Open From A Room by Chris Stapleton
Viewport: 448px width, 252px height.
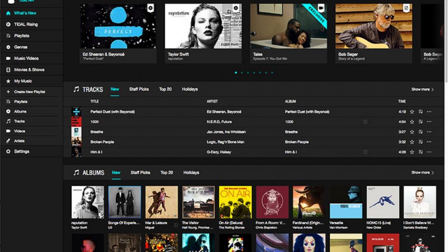272,202
